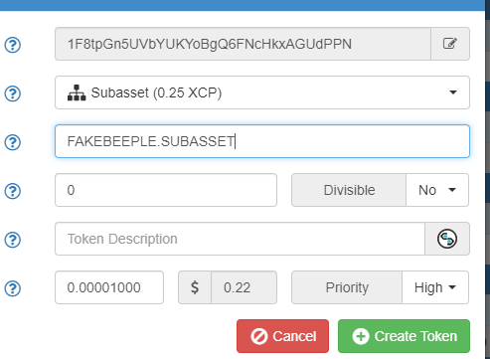Viewport: 490px width, 359px height.
Task: Focus the FAKEBEEPLE.SUBASSET token name field
Action: tap(262, 141)
